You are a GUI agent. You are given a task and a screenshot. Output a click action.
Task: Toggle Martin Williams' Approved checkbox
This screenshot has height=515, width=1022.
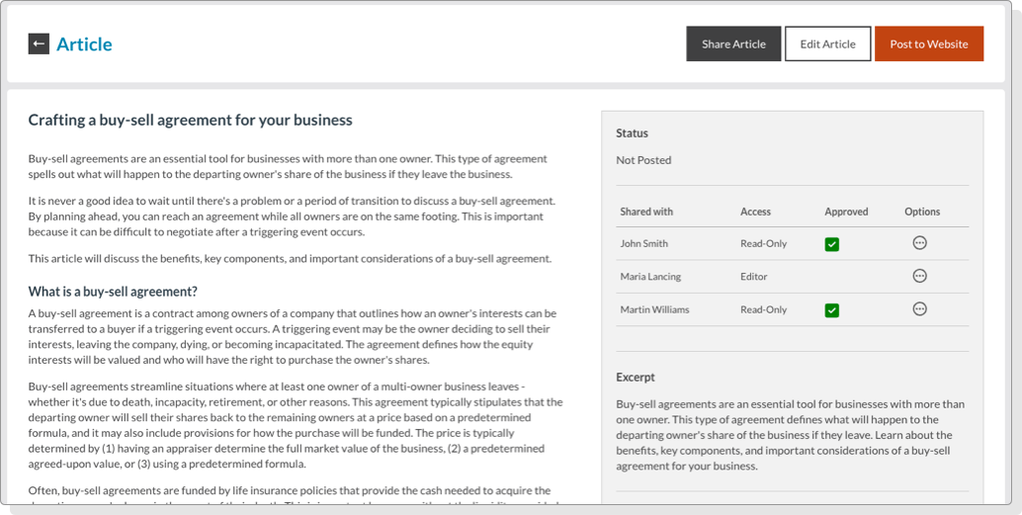click(x=832, y=310)
